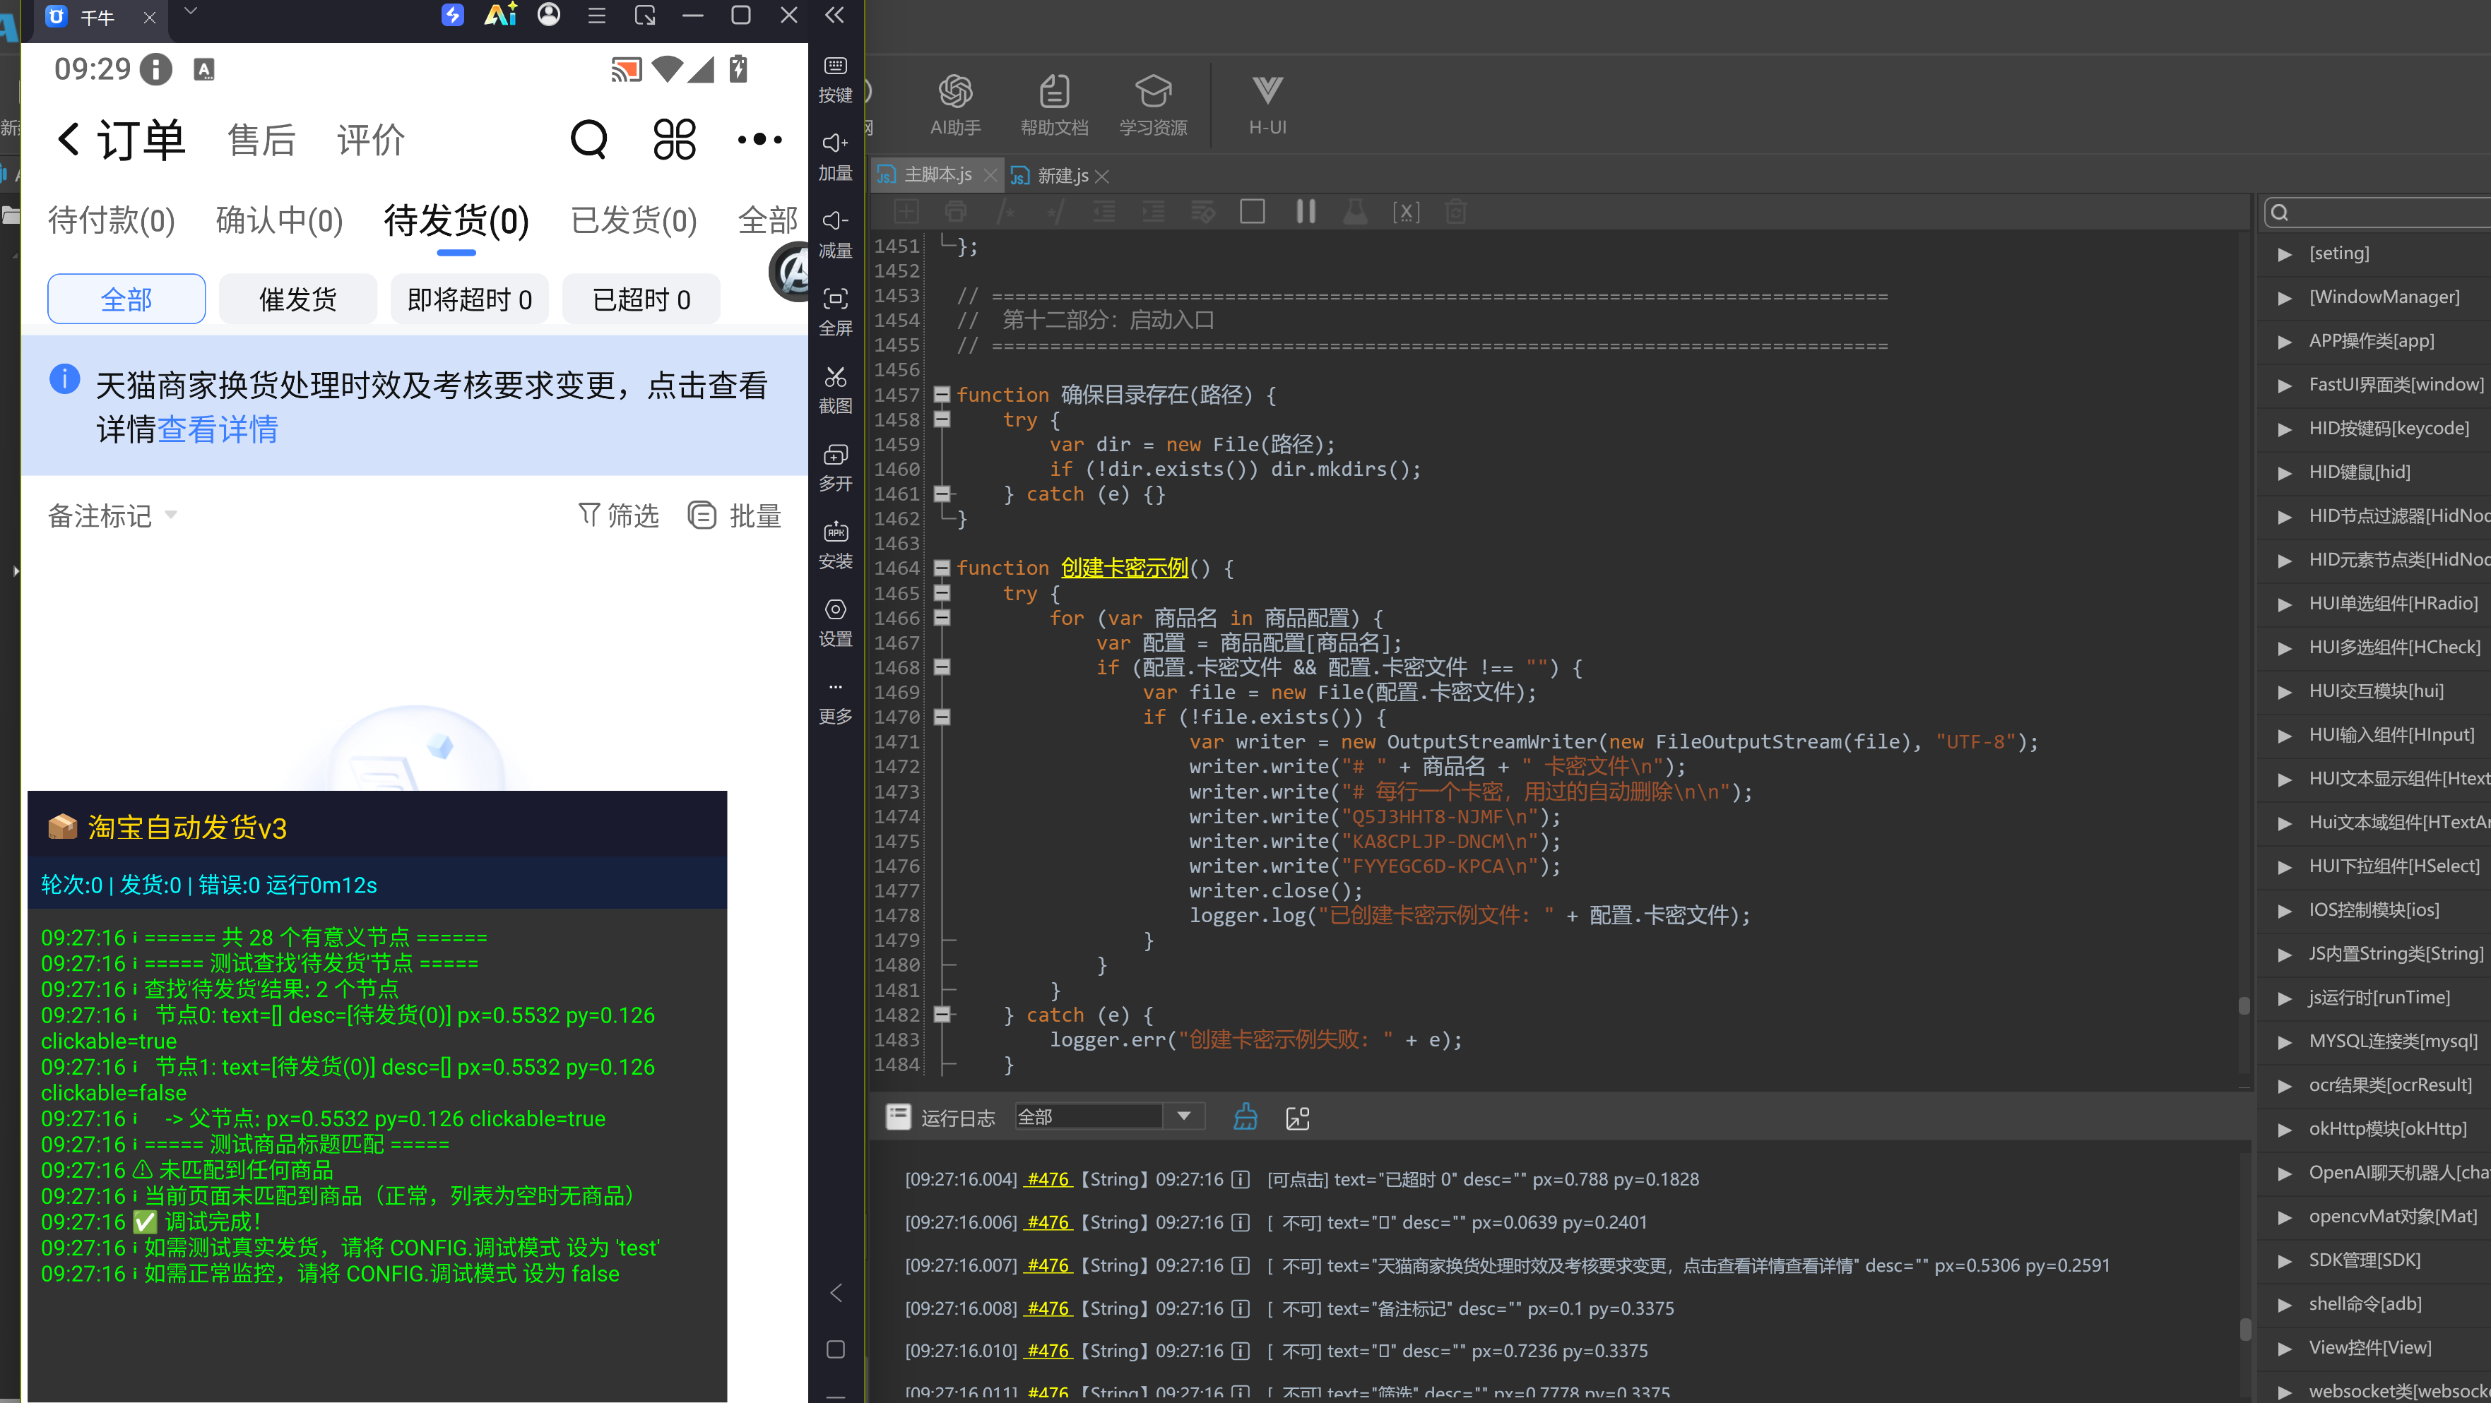Expand the MYSQL连接类[mysql] node
Image resolution: width=2491 pixels, height=1403 pixels.
coord(2285,1041)
